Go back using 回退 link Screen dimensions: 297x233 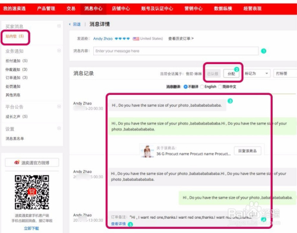(x=77, y=24)
